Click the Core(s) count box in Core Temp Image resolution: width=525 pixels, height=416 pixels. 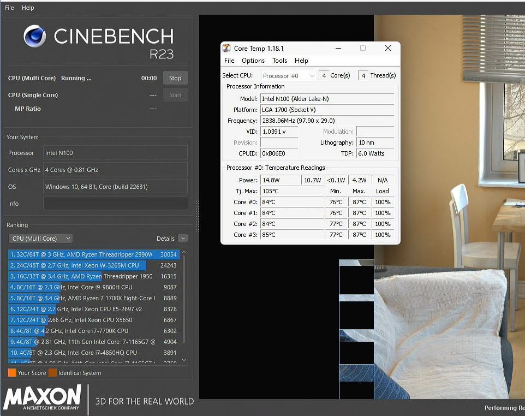pos(324,76)
